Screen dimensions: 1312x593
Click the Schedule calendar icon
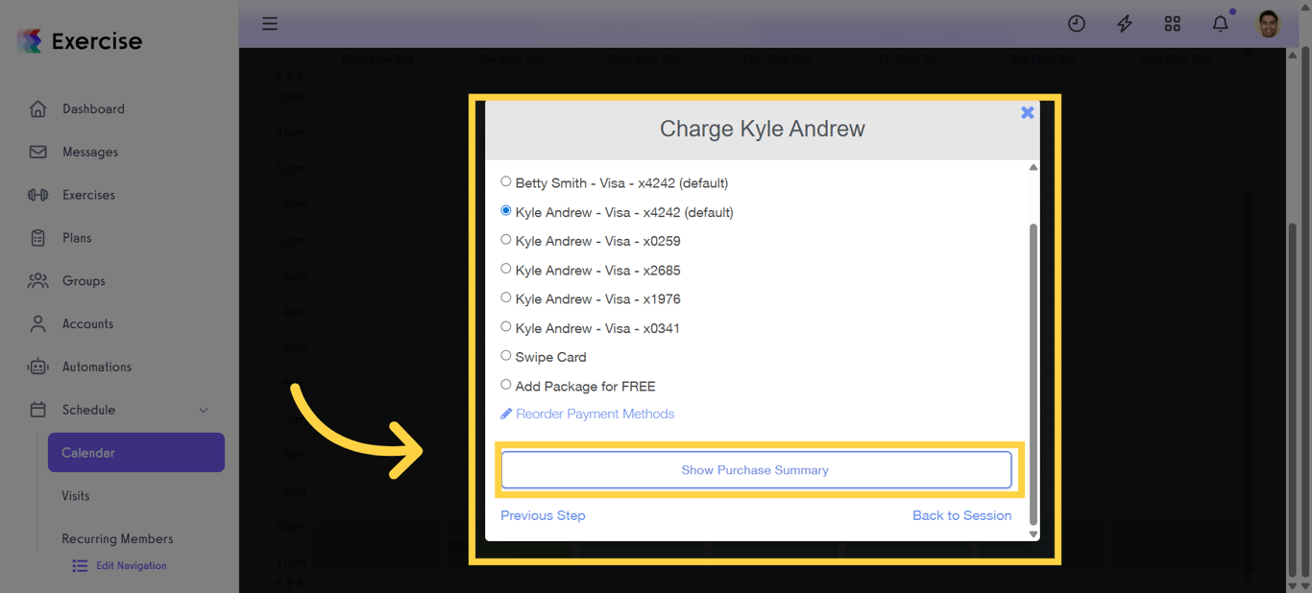[37, 410]
